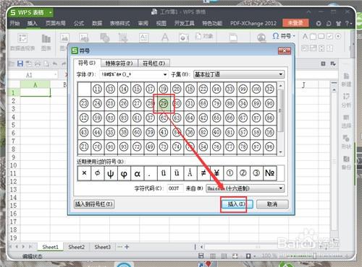Click the symbol grid vertical scrollbar
Screen dimensions: 362x267
click(280, 118)
